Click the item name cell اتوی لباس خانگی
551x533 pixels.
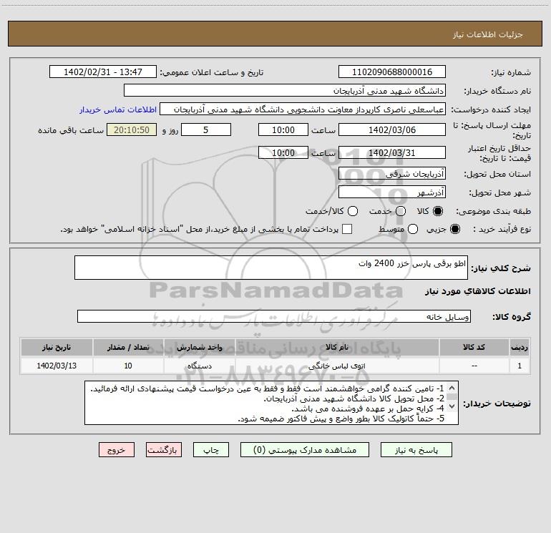tap(337, 366)
